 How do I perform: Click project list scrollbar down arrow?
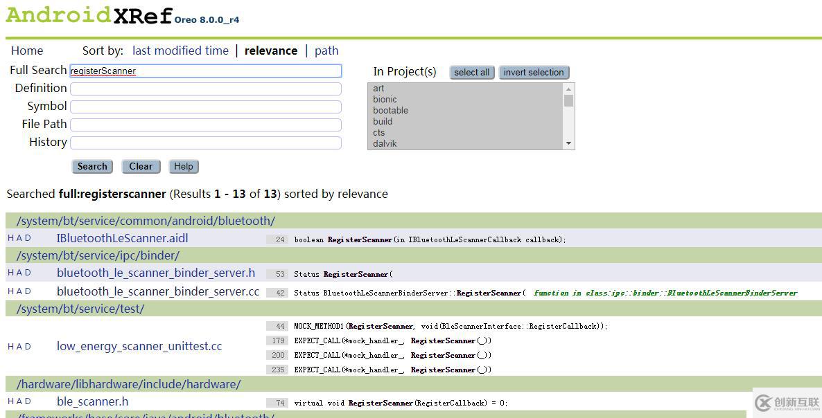click(x=568, y=143)
